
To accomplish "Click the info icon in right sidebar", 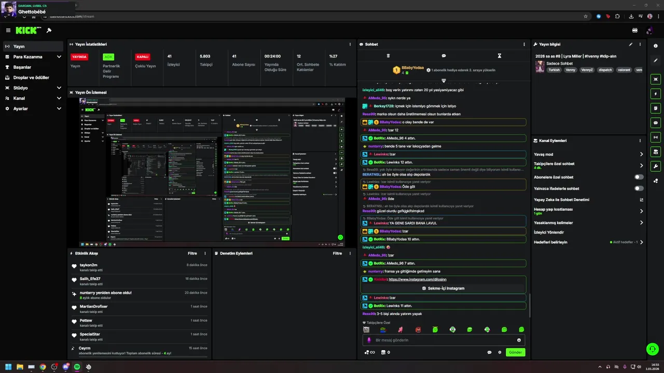I will 656,46.
